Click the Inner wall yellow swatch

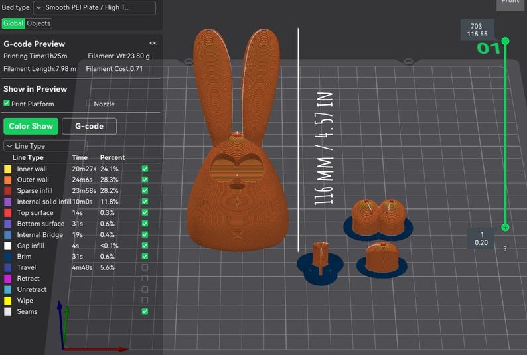click(7, 169)
